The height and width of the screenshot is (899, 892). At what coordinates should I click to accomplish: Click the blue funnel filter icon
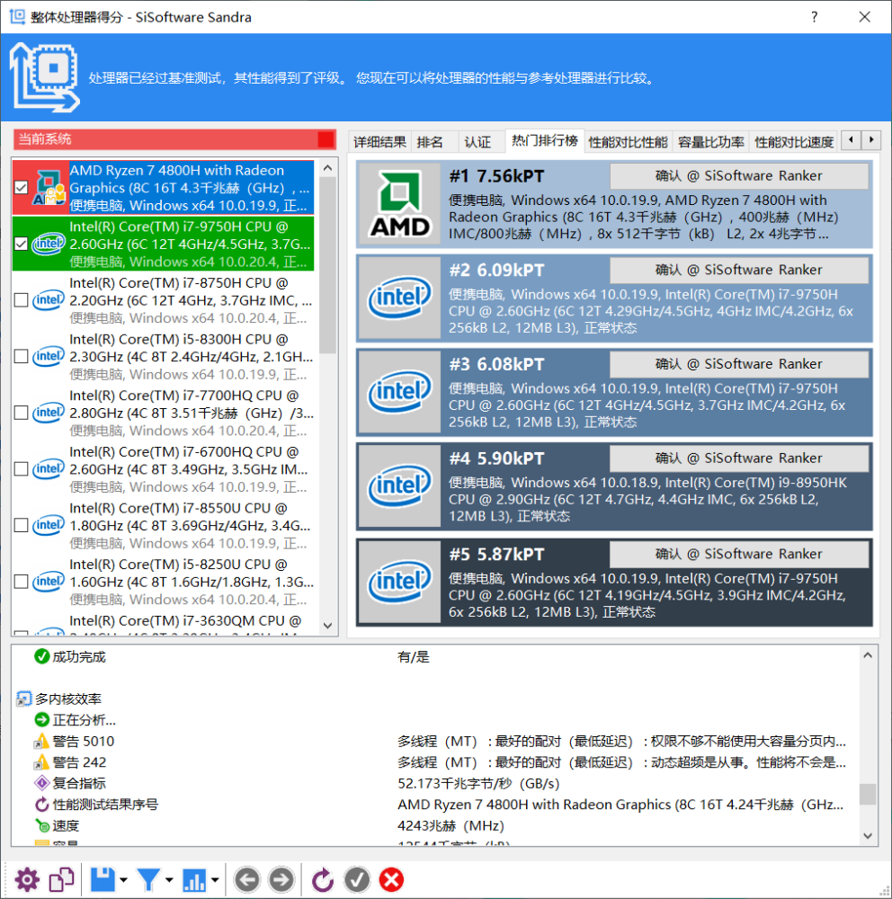[148, 879]
